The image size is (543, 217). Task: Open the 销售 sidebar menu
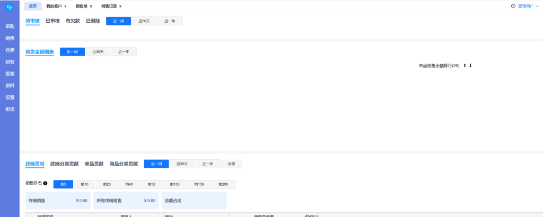10,38
